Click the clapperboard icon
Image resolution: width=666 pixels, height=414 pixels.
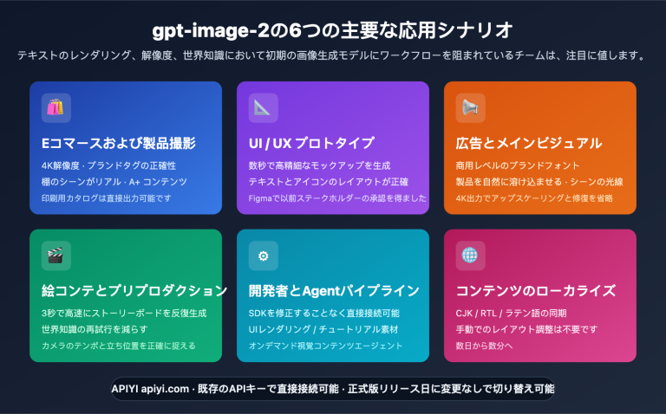tap(55, 256)
